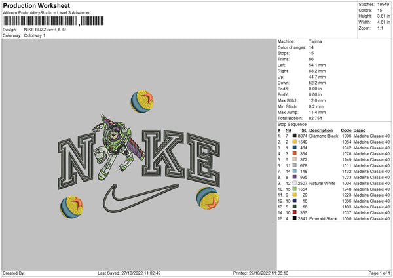Screen dimensions: 393x278
Task: Click the Height value 3.81 in
Action: tap(383, 16)
